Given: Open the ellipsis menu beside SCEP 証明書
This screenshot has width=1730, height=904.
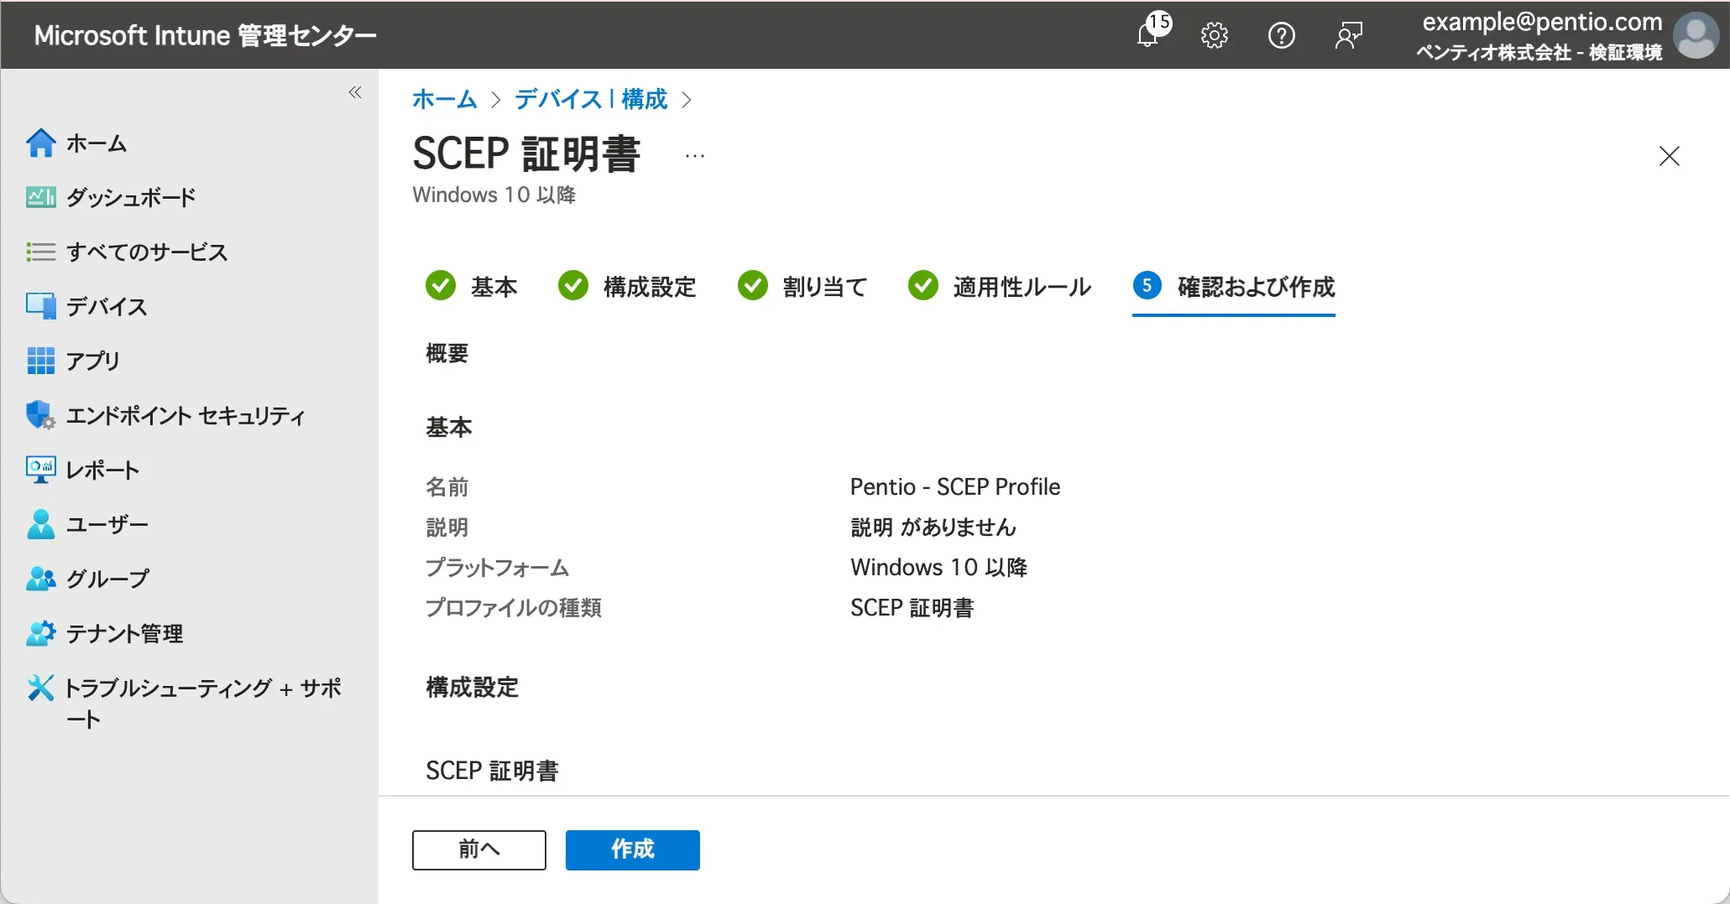Looking at the screenshot, I should [695, 156].
